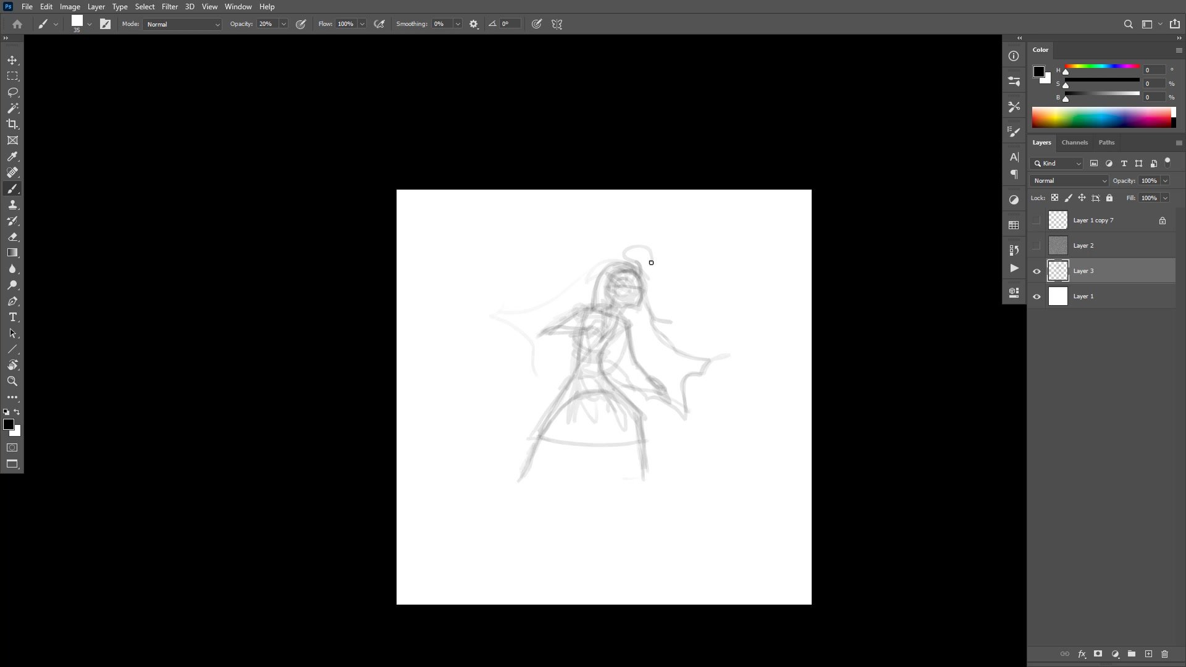Open the brush Mode dropdown
The height and width of the screenshot is (667, 1186).
[182, 24]
